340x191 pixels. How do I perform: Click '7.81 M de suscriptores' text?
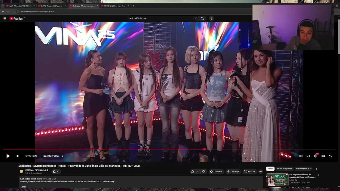tap(34, 173)
